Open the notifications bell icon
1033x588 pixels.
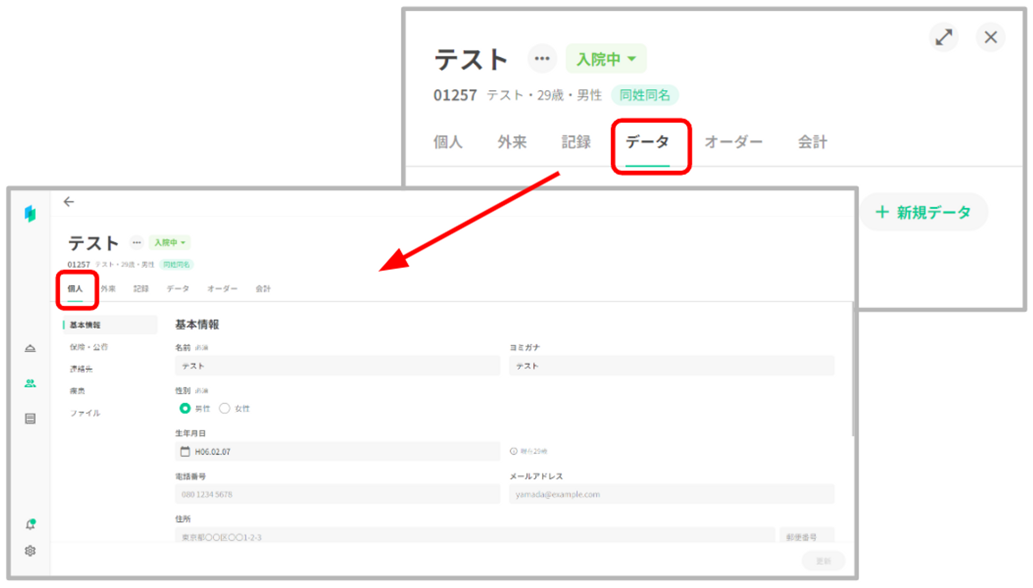30,525
